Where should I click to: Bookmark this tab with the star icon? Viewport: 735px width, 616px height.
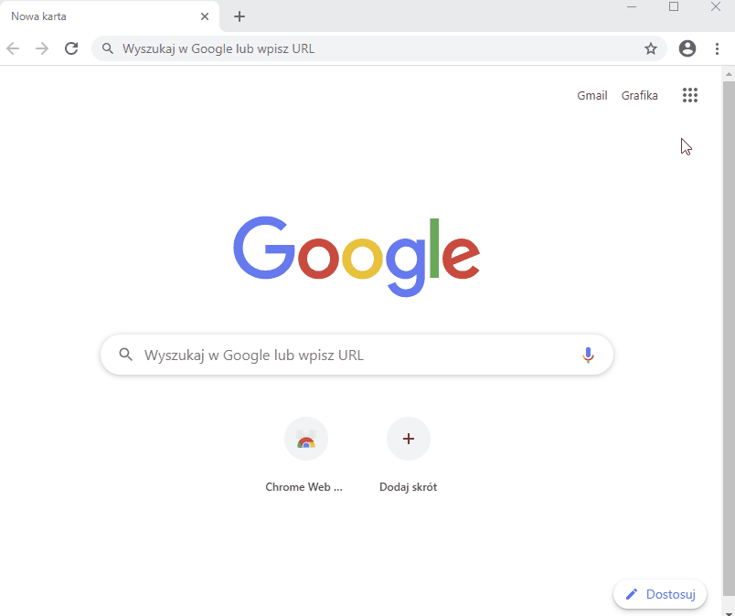point(651,48)
